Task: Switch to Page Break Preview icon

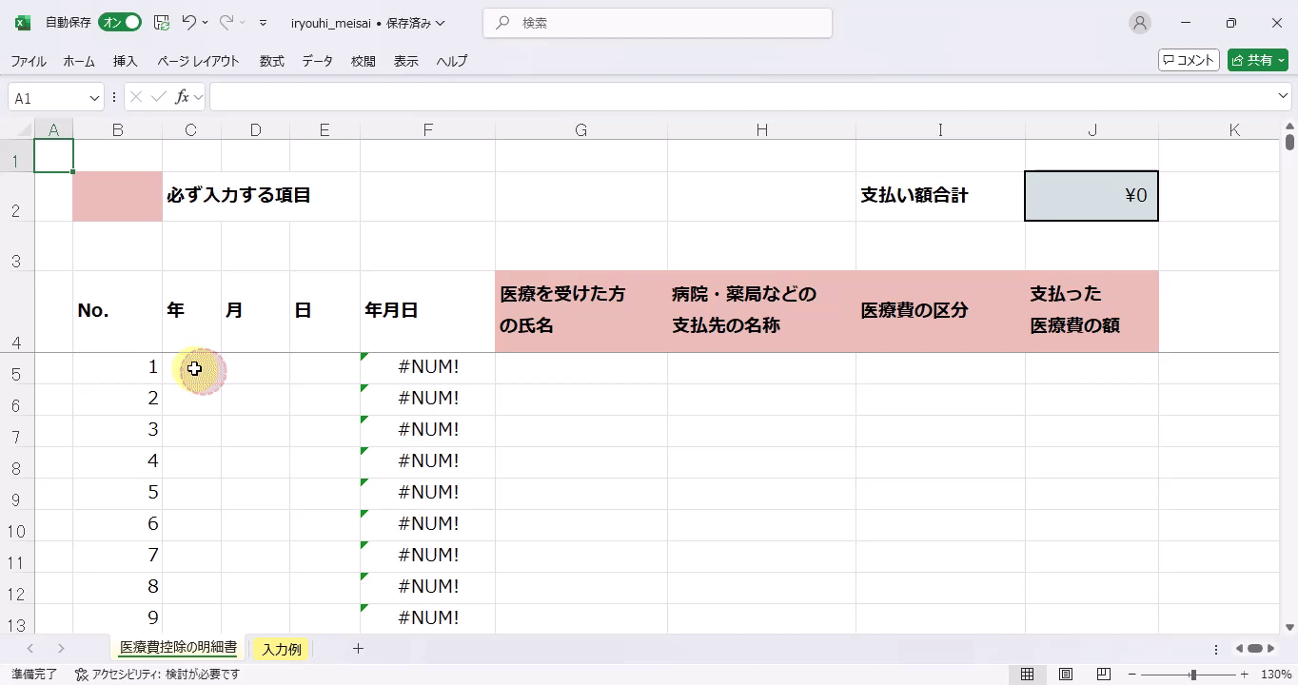Action: tap(1104, 675)
